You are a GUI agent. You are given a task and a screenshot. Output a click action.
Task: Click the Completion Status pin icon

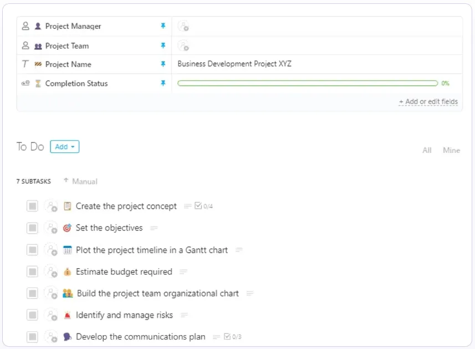(x=163, y=83)
